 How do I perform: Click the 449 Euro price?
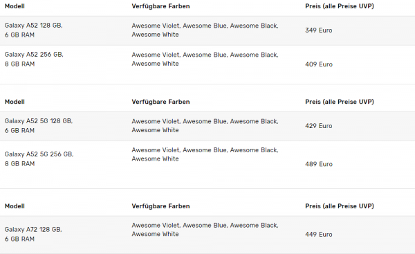319,235
